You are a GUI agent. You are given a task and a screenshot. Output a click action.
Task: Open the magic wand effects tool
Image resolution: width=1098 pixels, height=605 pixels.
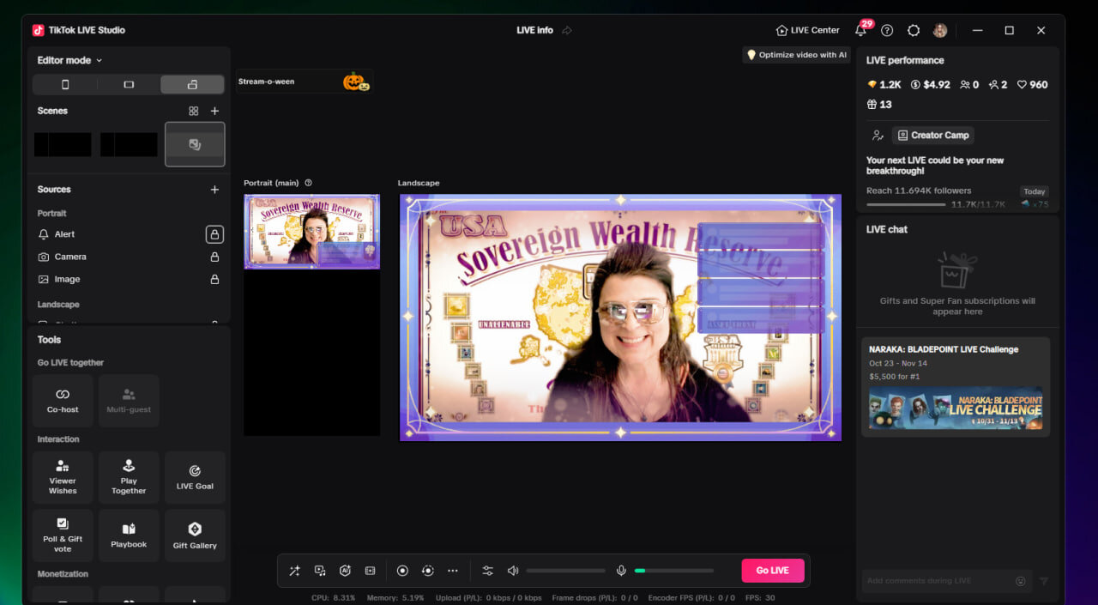point(294,571)
